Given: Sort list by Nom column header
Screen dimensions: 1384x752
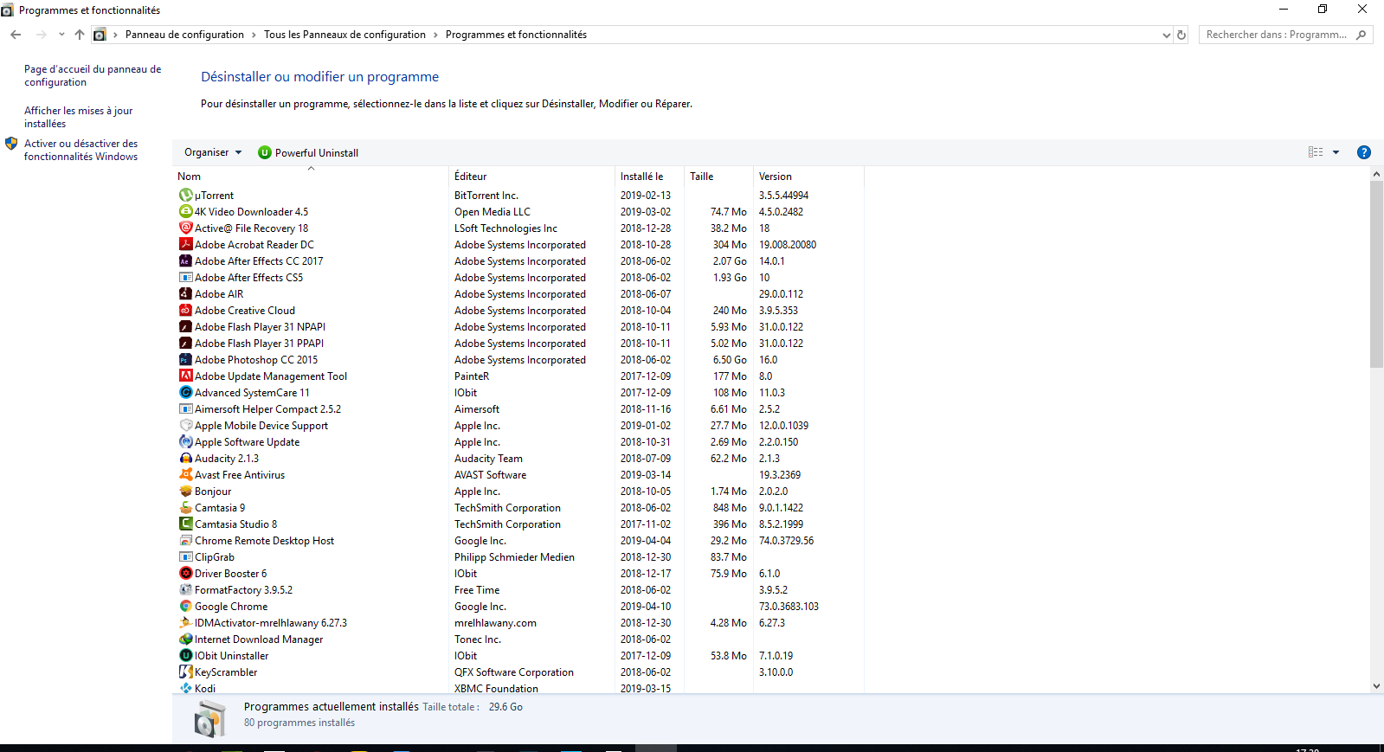Looking at the screenshot, I should point(311,177).
